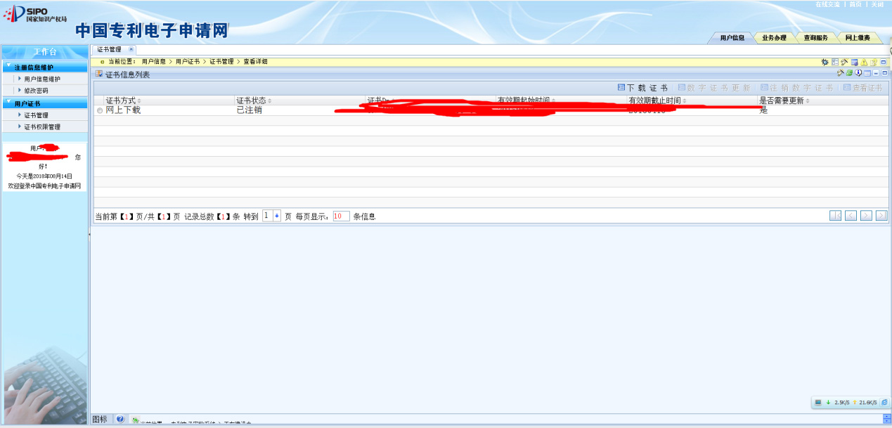Select the 网上下载 certificate row radio button
The width and height of the screenshot is (892, 428).
click(100, 111)
